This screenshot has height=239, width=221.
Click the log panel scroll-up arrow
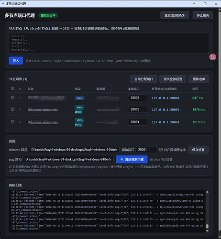coord(207,192)
